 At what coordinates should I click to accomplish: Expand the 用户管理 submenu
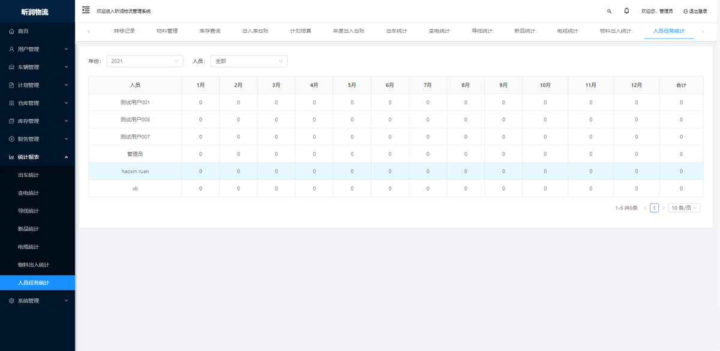(37, 49)
